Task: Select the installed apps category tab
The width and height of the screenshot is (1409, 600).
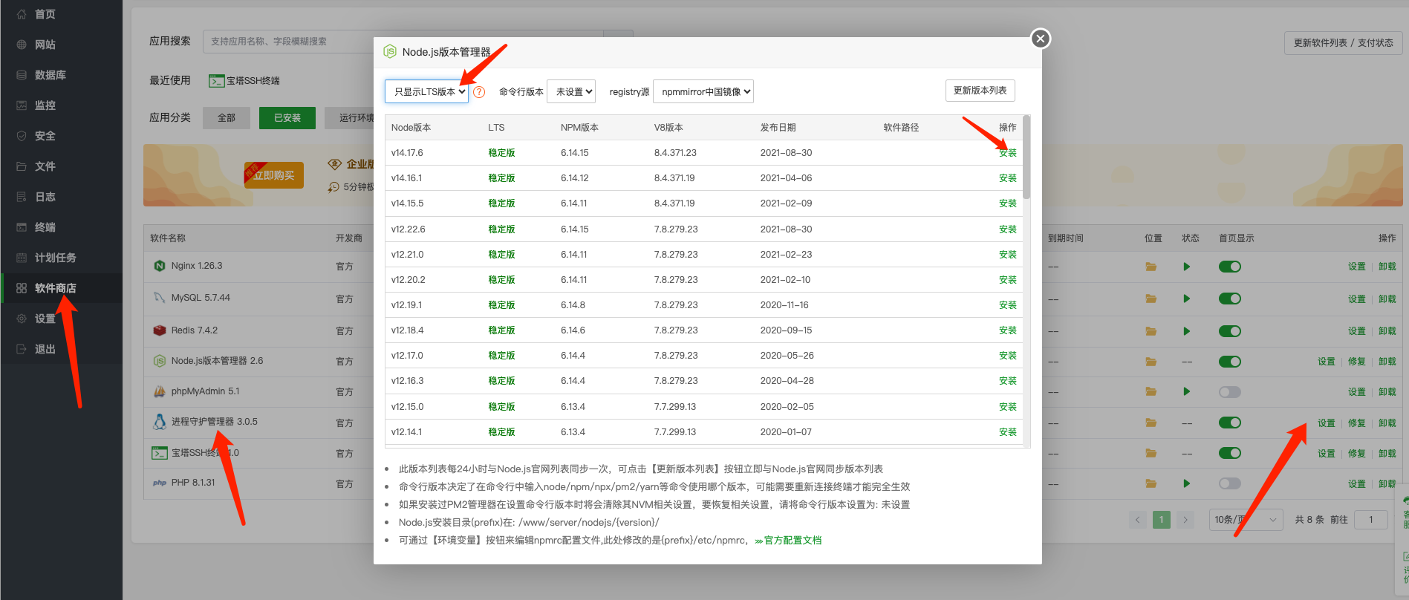Action: pos(287,118)
